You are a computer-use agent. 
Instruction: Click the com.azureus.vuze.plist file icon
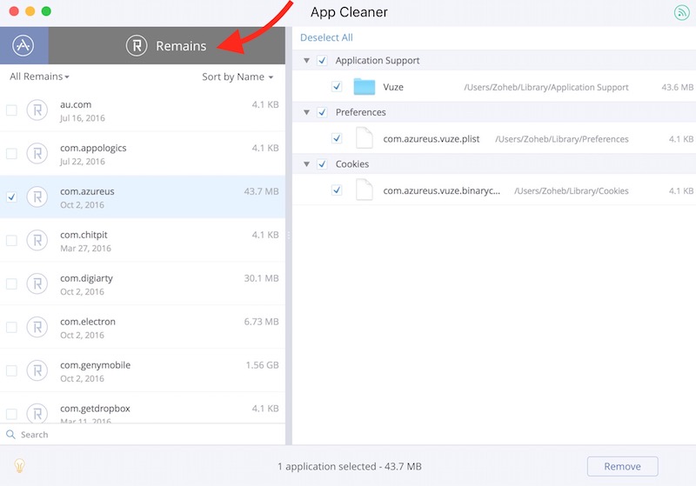(x=364, y=138)
